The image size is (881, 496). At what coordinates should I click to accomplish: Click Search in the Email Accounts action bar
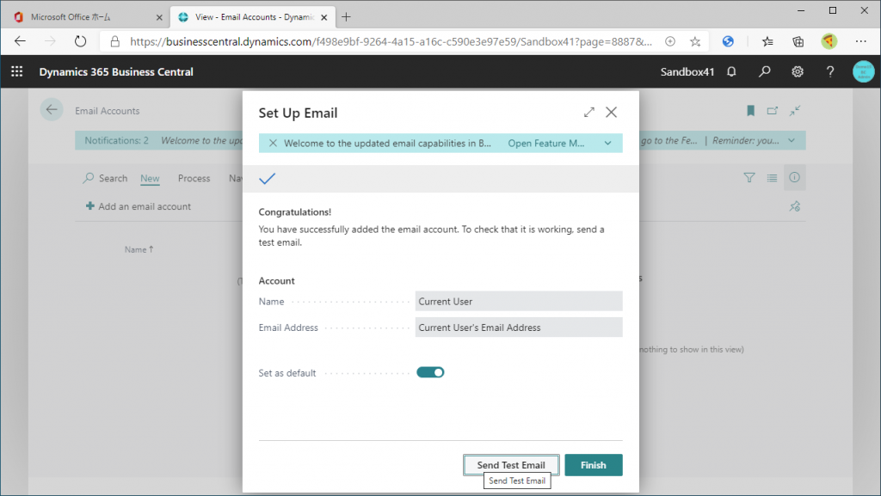pyautogui.click(x=105, y=178)
